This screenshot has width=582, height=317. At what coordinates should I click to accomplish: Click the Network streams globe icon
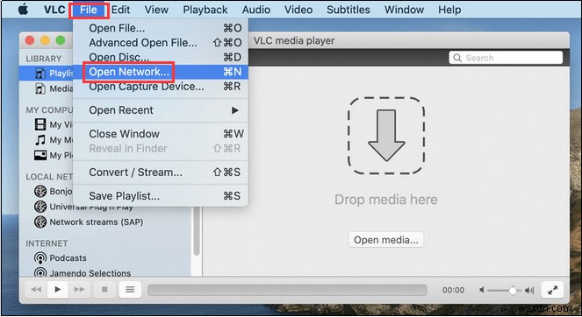(40, 222)
